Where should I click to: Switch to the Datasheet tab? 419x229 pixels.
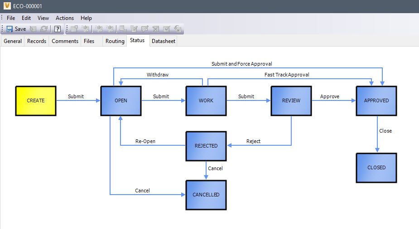pyautogui.click(x=164, y=41)
